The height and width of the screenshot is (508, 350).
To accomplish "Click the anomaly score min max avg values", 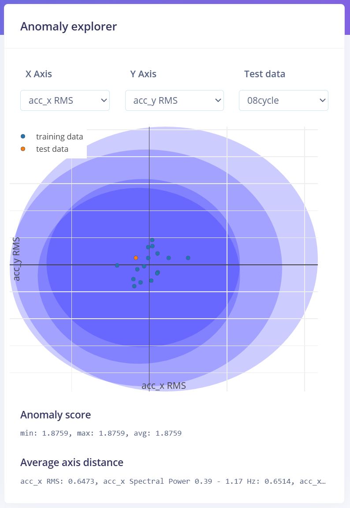I will (x=101, y=433).
